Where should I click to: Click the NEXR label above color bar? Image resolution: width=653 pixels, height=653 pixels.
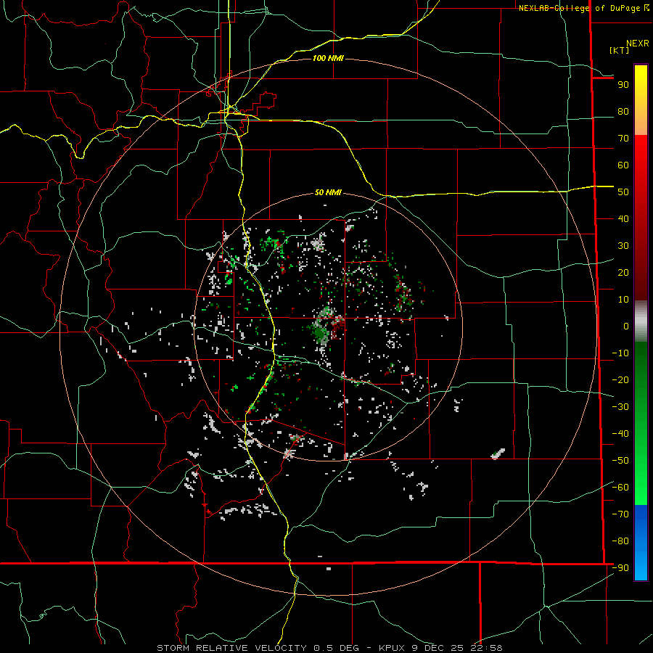click(x=638, y=44)
